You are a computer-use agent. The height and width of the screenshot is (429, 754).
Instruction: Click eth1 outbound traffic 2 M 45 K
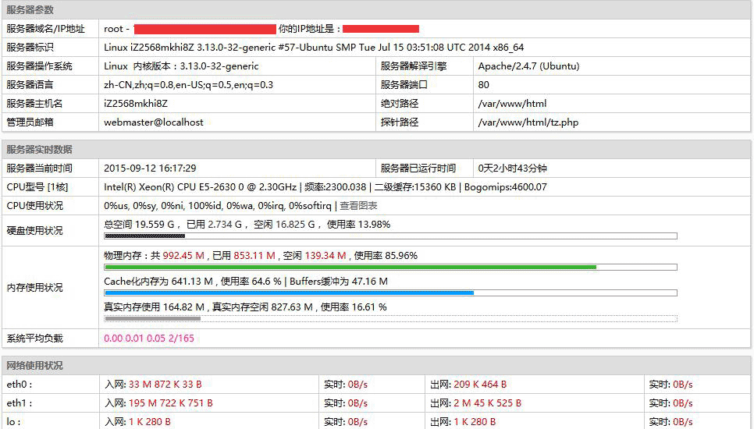coord(486,403)
